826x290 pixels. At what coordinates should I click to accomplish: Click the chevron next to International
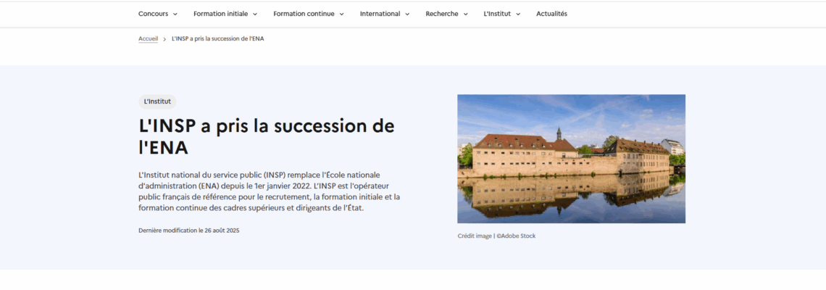pyautogui.click(x=407, y=14)
